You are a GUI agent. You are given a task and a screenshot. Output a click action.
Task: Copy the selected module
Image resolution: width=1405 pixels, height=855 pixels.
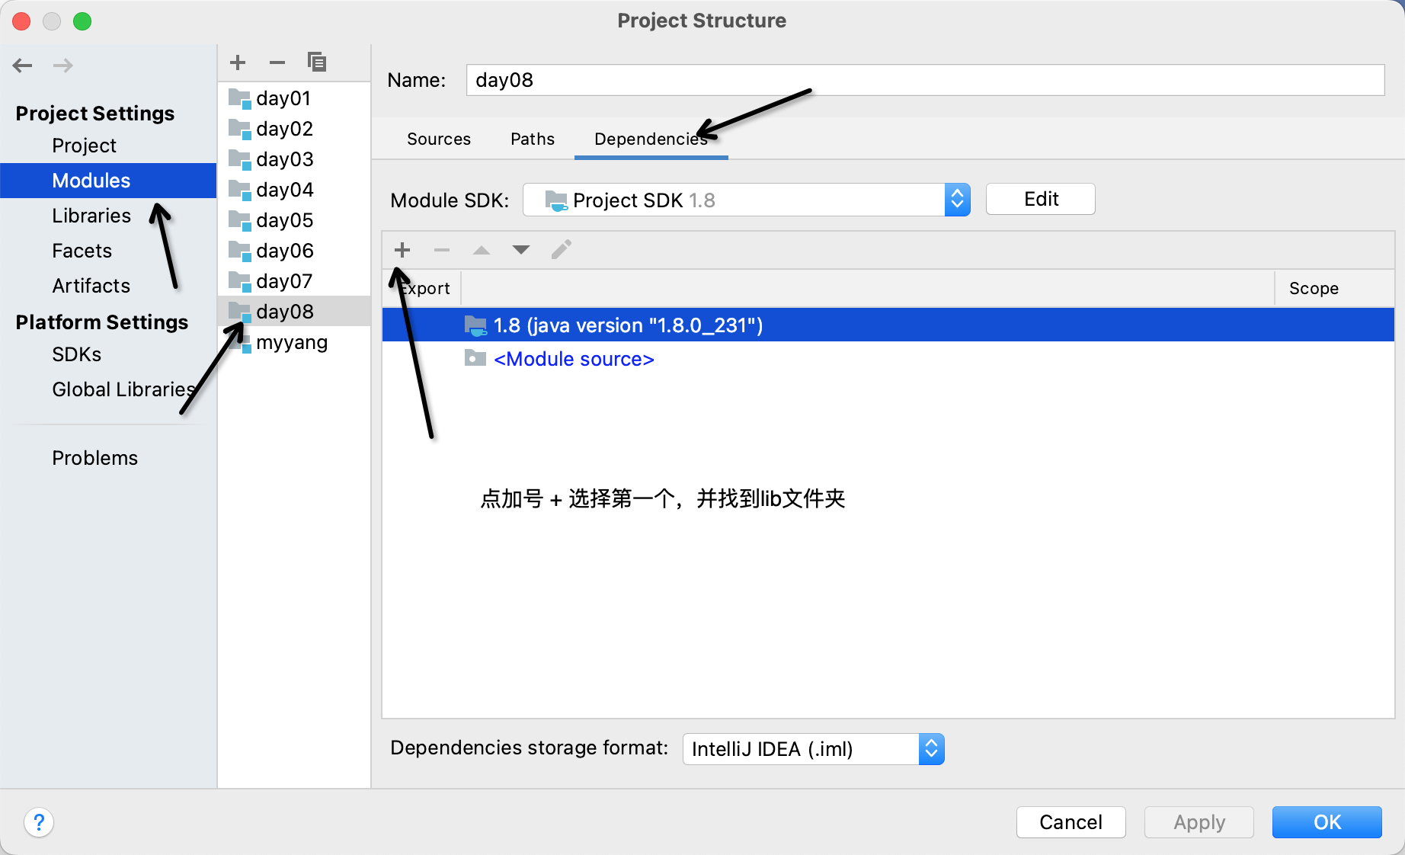tap(317, 62)
